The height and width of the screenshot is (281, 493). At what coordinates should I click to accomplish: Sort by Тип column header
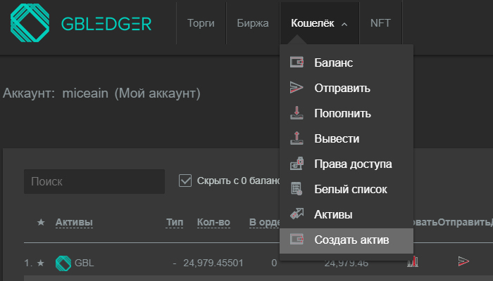(175, 223)
